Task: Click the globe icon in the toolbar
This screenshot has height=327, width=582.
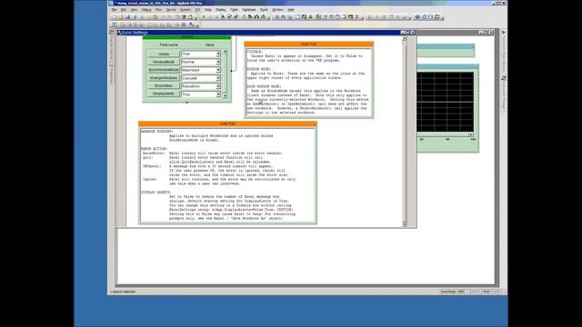Action: (416, 17)
